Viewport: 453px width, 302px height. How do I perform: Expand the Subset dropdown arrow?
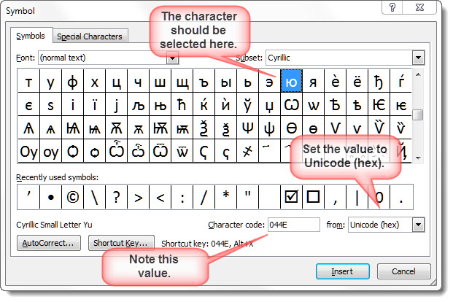418,57
